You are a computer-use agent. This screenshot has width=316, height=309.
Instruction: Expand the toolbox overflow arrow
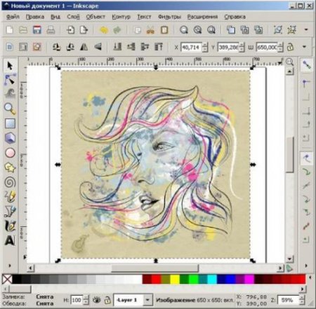coord(10,266)
